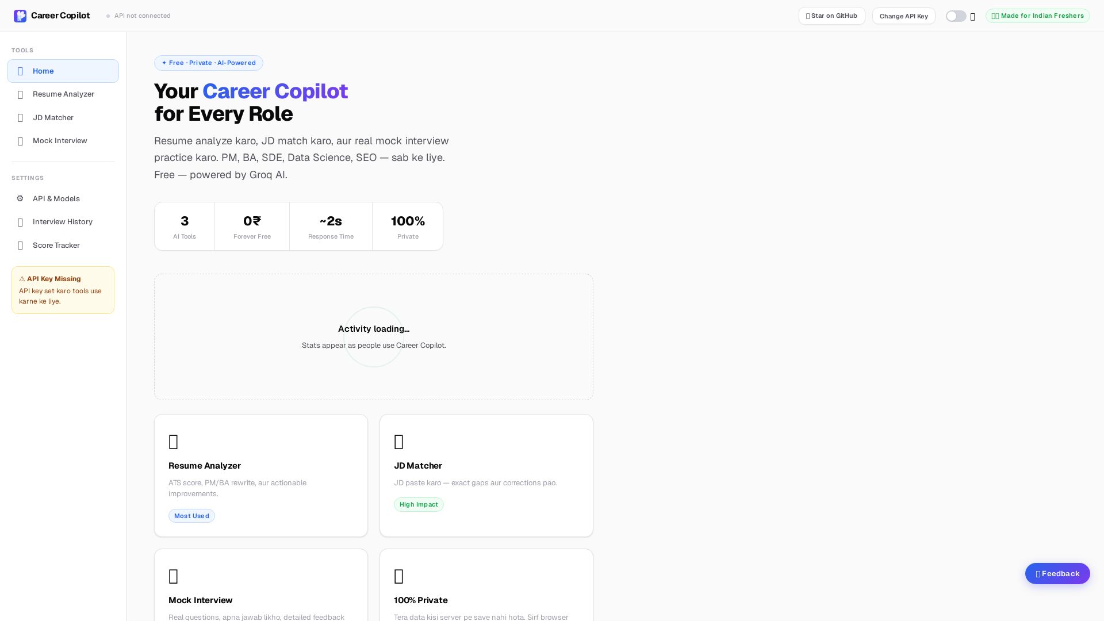1104x621 pixels.
Task: Click the Resume Analyzer sidebar icon
Action: [21, 95]
